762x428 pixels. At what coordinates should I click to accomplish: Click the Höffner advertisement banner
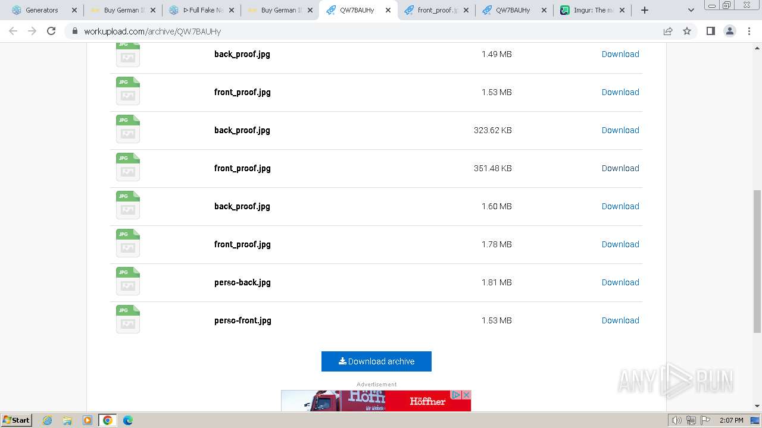click(376, 401)
